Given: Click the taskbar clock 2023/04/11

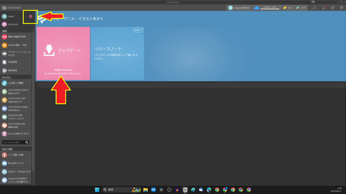Looking at the screenshot, I should click(336, 190).
